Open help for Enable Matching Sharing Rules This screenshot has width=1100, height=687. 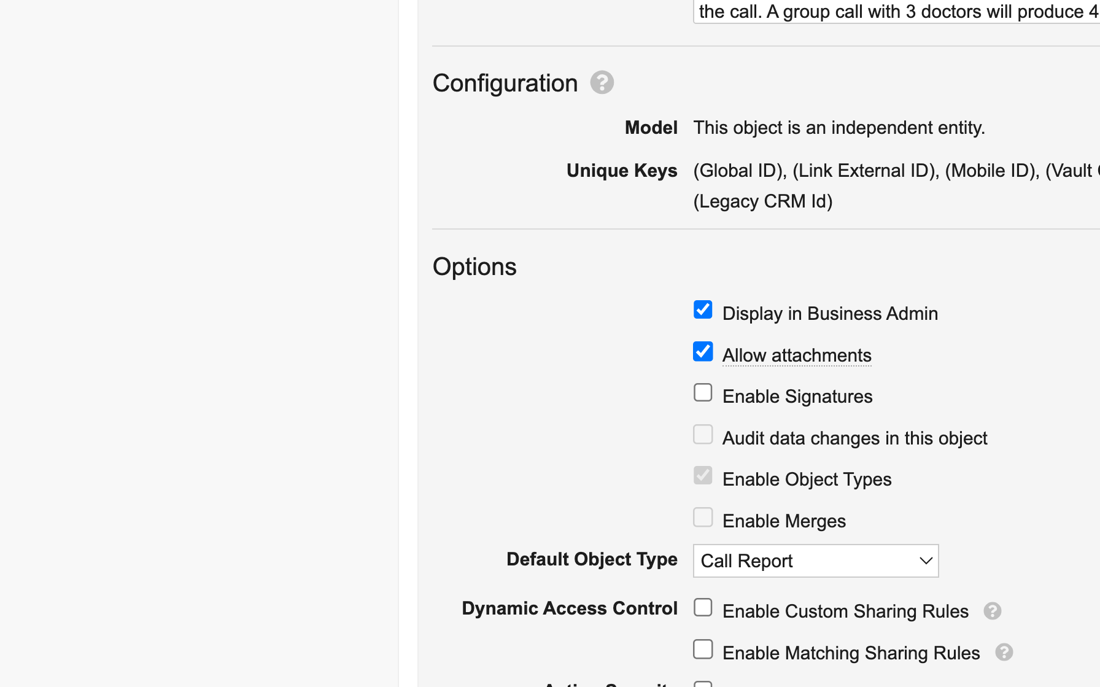point(1004,652)
